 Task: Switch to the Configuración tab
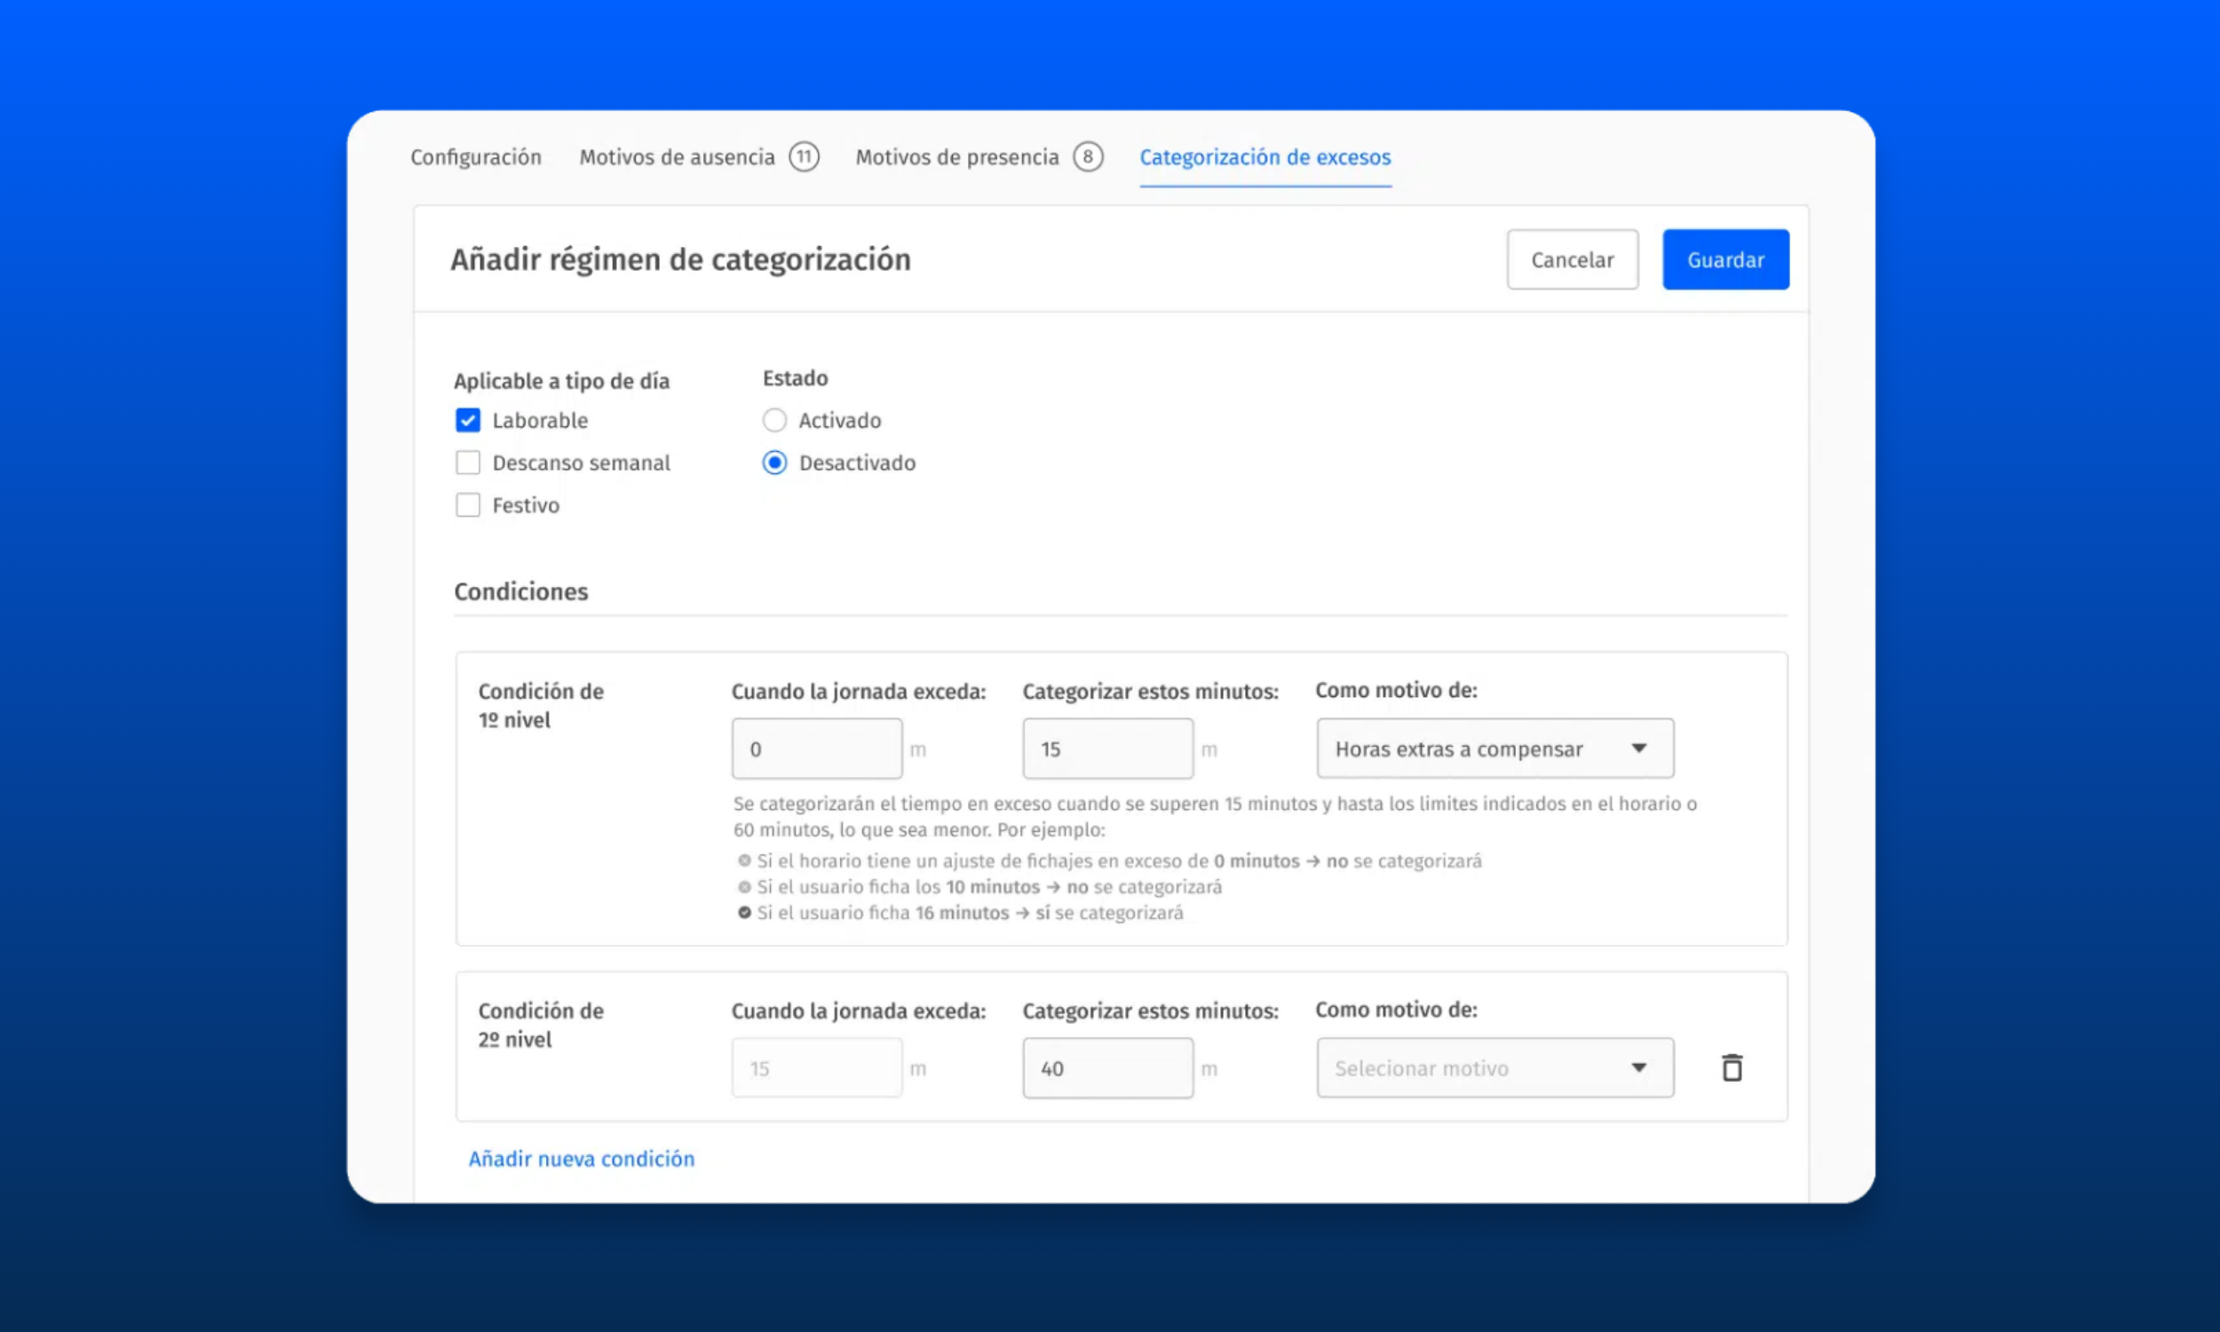click(477, 157)
